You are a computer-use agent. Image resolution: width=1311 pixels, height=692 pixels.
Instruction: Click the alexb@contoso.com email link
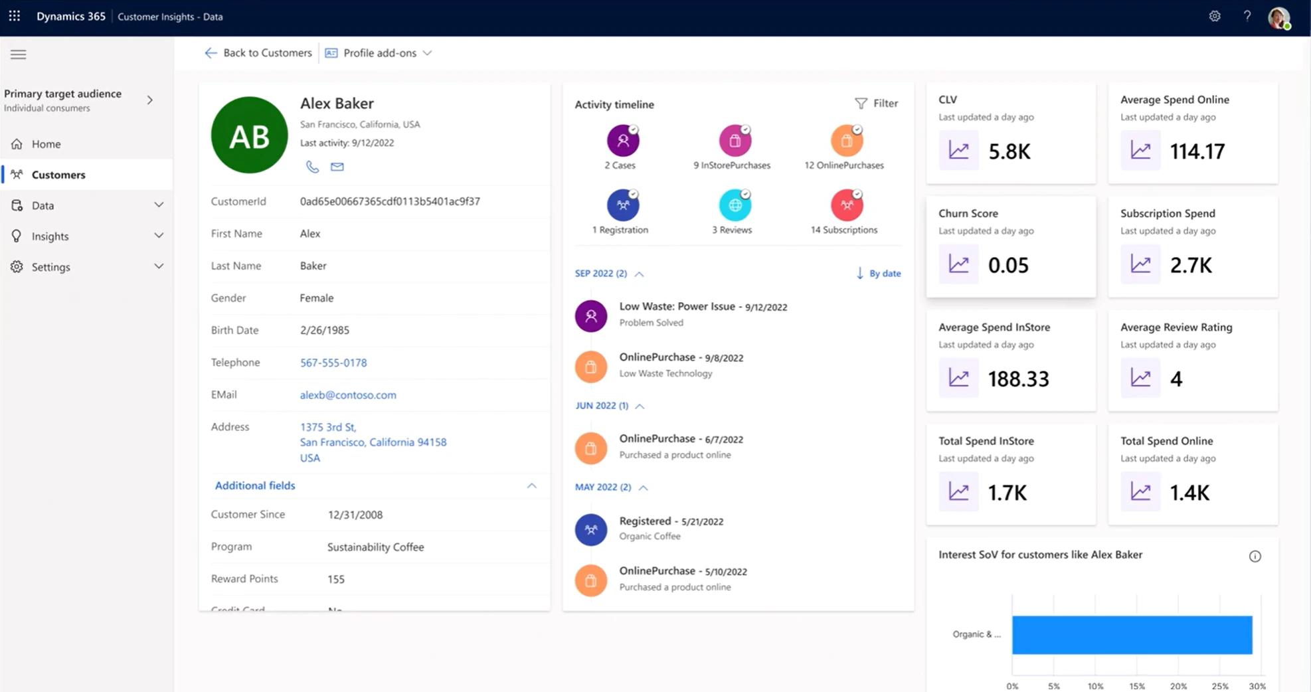(348, 395)
